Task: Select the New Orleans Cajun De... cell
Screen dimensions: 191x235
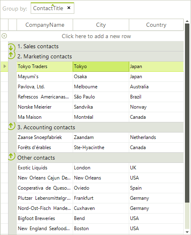Action: click(45, 178)
